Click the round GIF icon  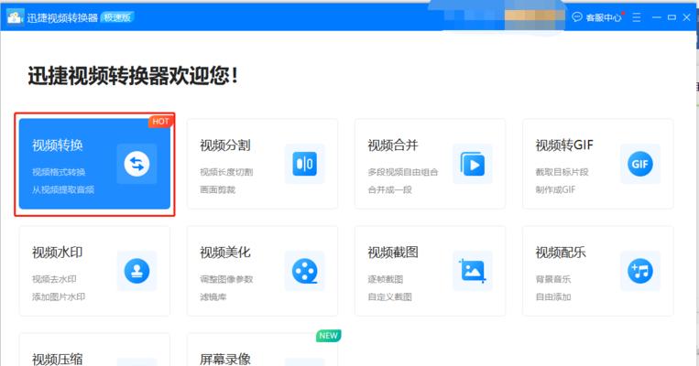pyautogui.click(x=640, y=164)
